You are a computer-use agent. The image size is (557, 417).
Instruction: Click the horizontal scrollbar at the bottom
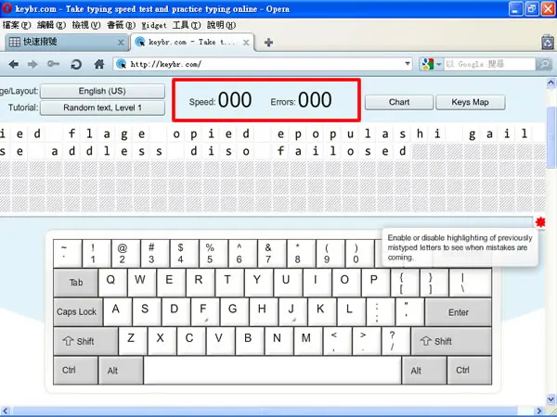pyautogui.click(x=272, y=411)
